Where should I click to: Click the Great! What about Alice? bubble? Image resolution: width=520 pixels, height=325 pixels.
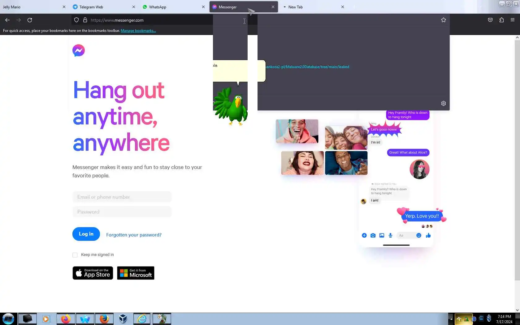(x=408, y=153)
